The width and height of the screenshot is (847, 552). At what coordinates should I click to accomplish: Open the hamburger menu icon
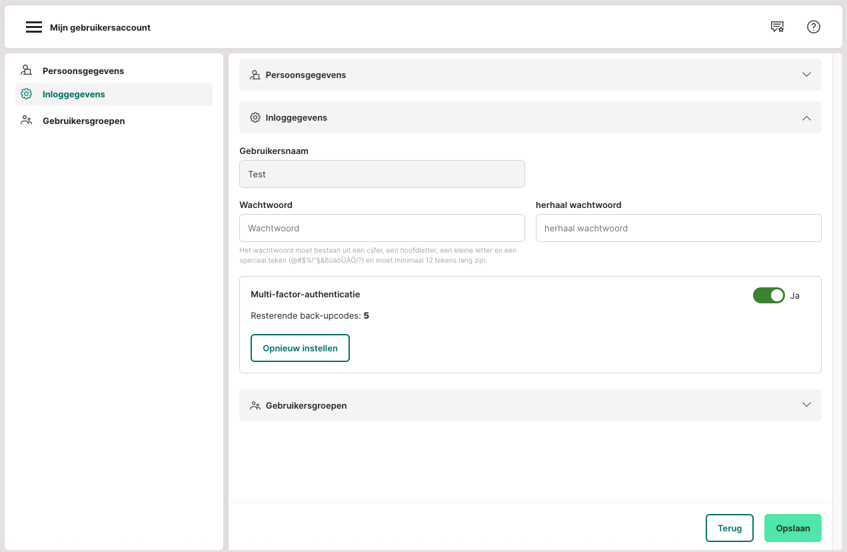click(x=34, y=27)
